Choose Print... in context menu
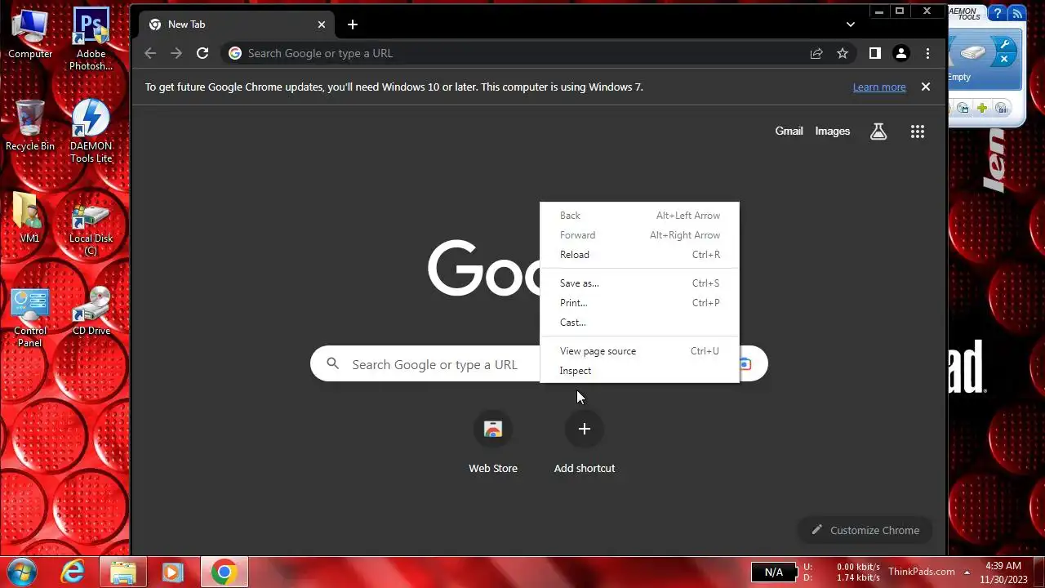Image resolution: width=1045 pixels, height=588 pixels. tap(639, 303)
